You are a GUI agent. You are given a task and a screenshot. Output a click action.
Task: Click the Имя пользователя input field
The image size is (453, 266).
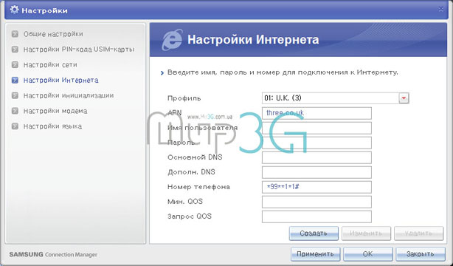[x=317, y=128]
